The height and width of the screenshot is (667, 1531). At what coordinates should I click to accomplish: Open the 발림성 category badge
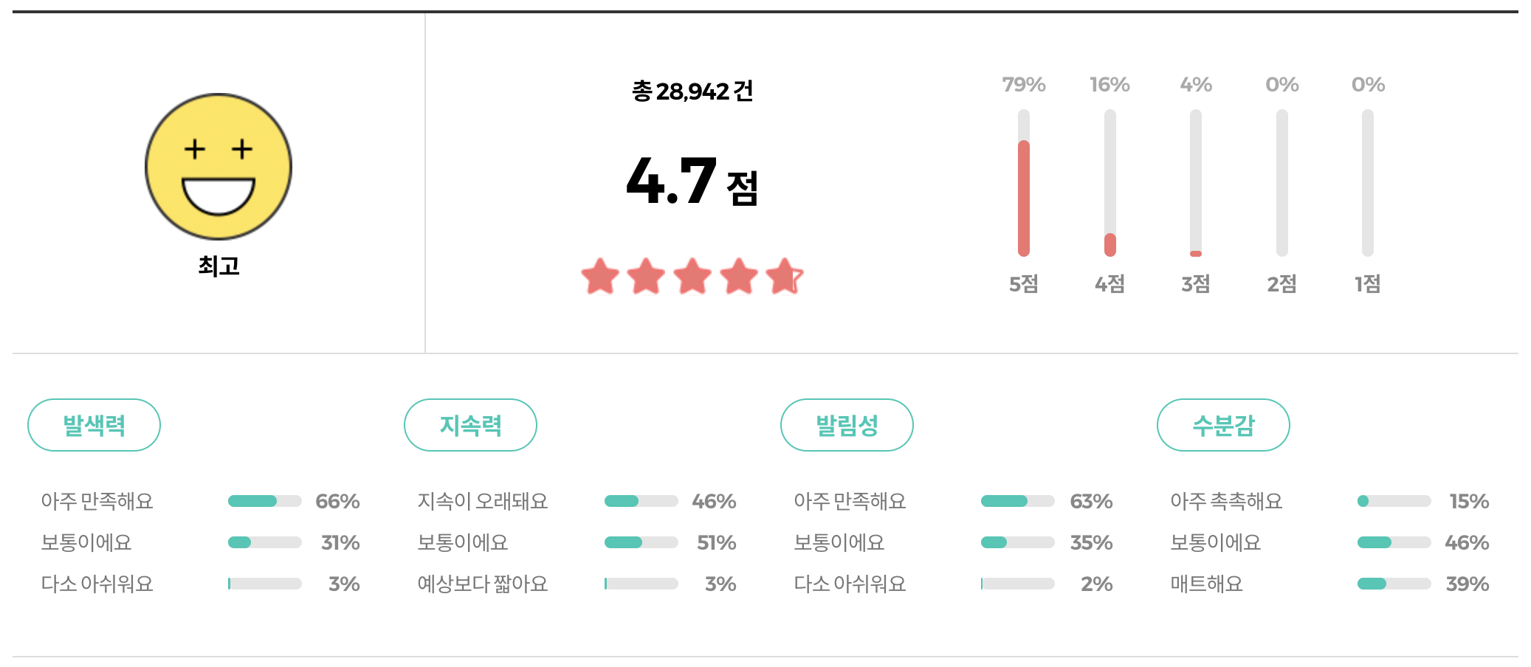846,424
